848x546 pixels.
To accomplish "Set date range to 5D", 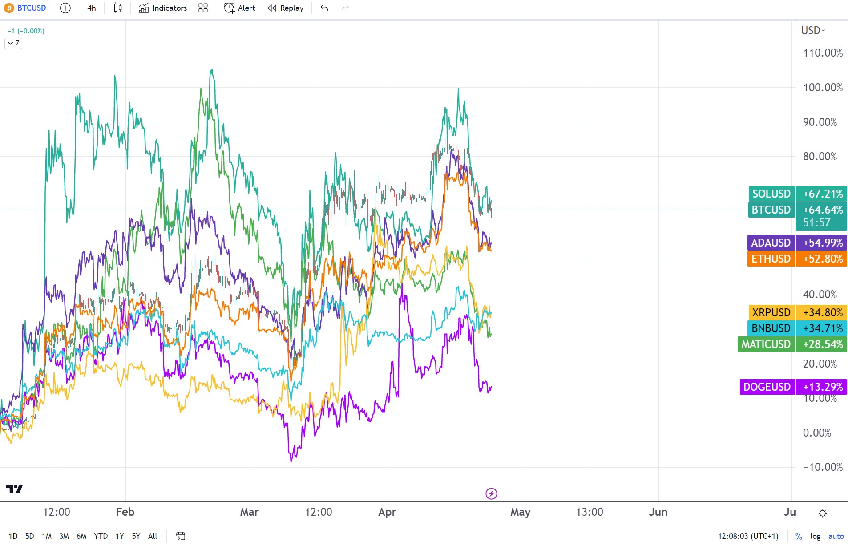I will 29,536.
